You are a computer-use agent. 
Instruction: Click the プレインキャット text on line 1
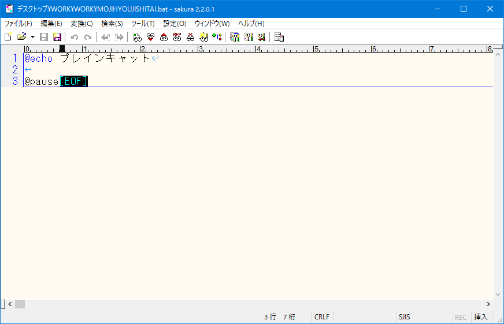click(x=105, y=58)
